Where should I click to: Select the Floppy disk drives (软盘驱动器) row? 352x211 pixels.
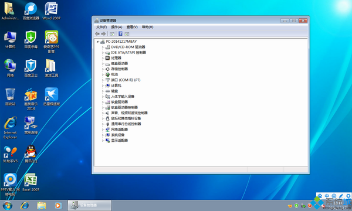(120, 102)
